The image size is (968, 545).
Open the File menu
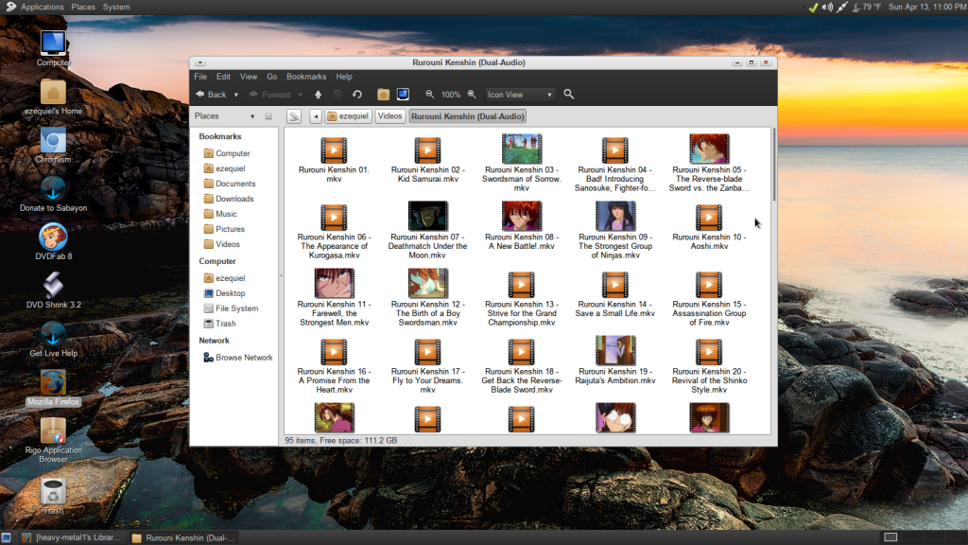pos(200,77)
